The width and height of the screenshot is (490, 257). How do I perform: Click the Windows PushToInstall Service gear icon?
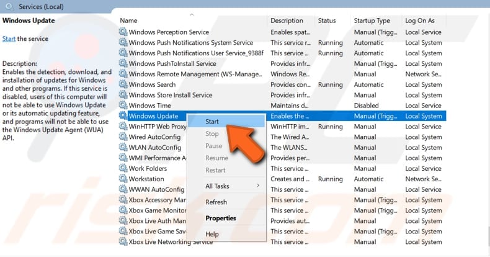[123, 63]
